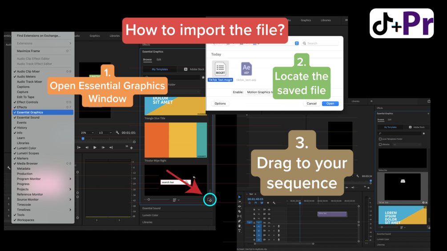Viewport: 447px width, 251px height.
Task: Toggle lock on V4 track
Action: [x=254, y=209]
